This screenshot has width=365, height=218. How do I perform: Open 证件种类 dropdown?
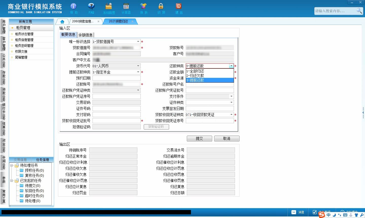click(x=231, y=102)
